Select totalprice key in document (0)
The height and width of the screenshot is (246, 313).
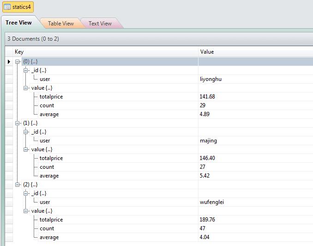point(51,97)
